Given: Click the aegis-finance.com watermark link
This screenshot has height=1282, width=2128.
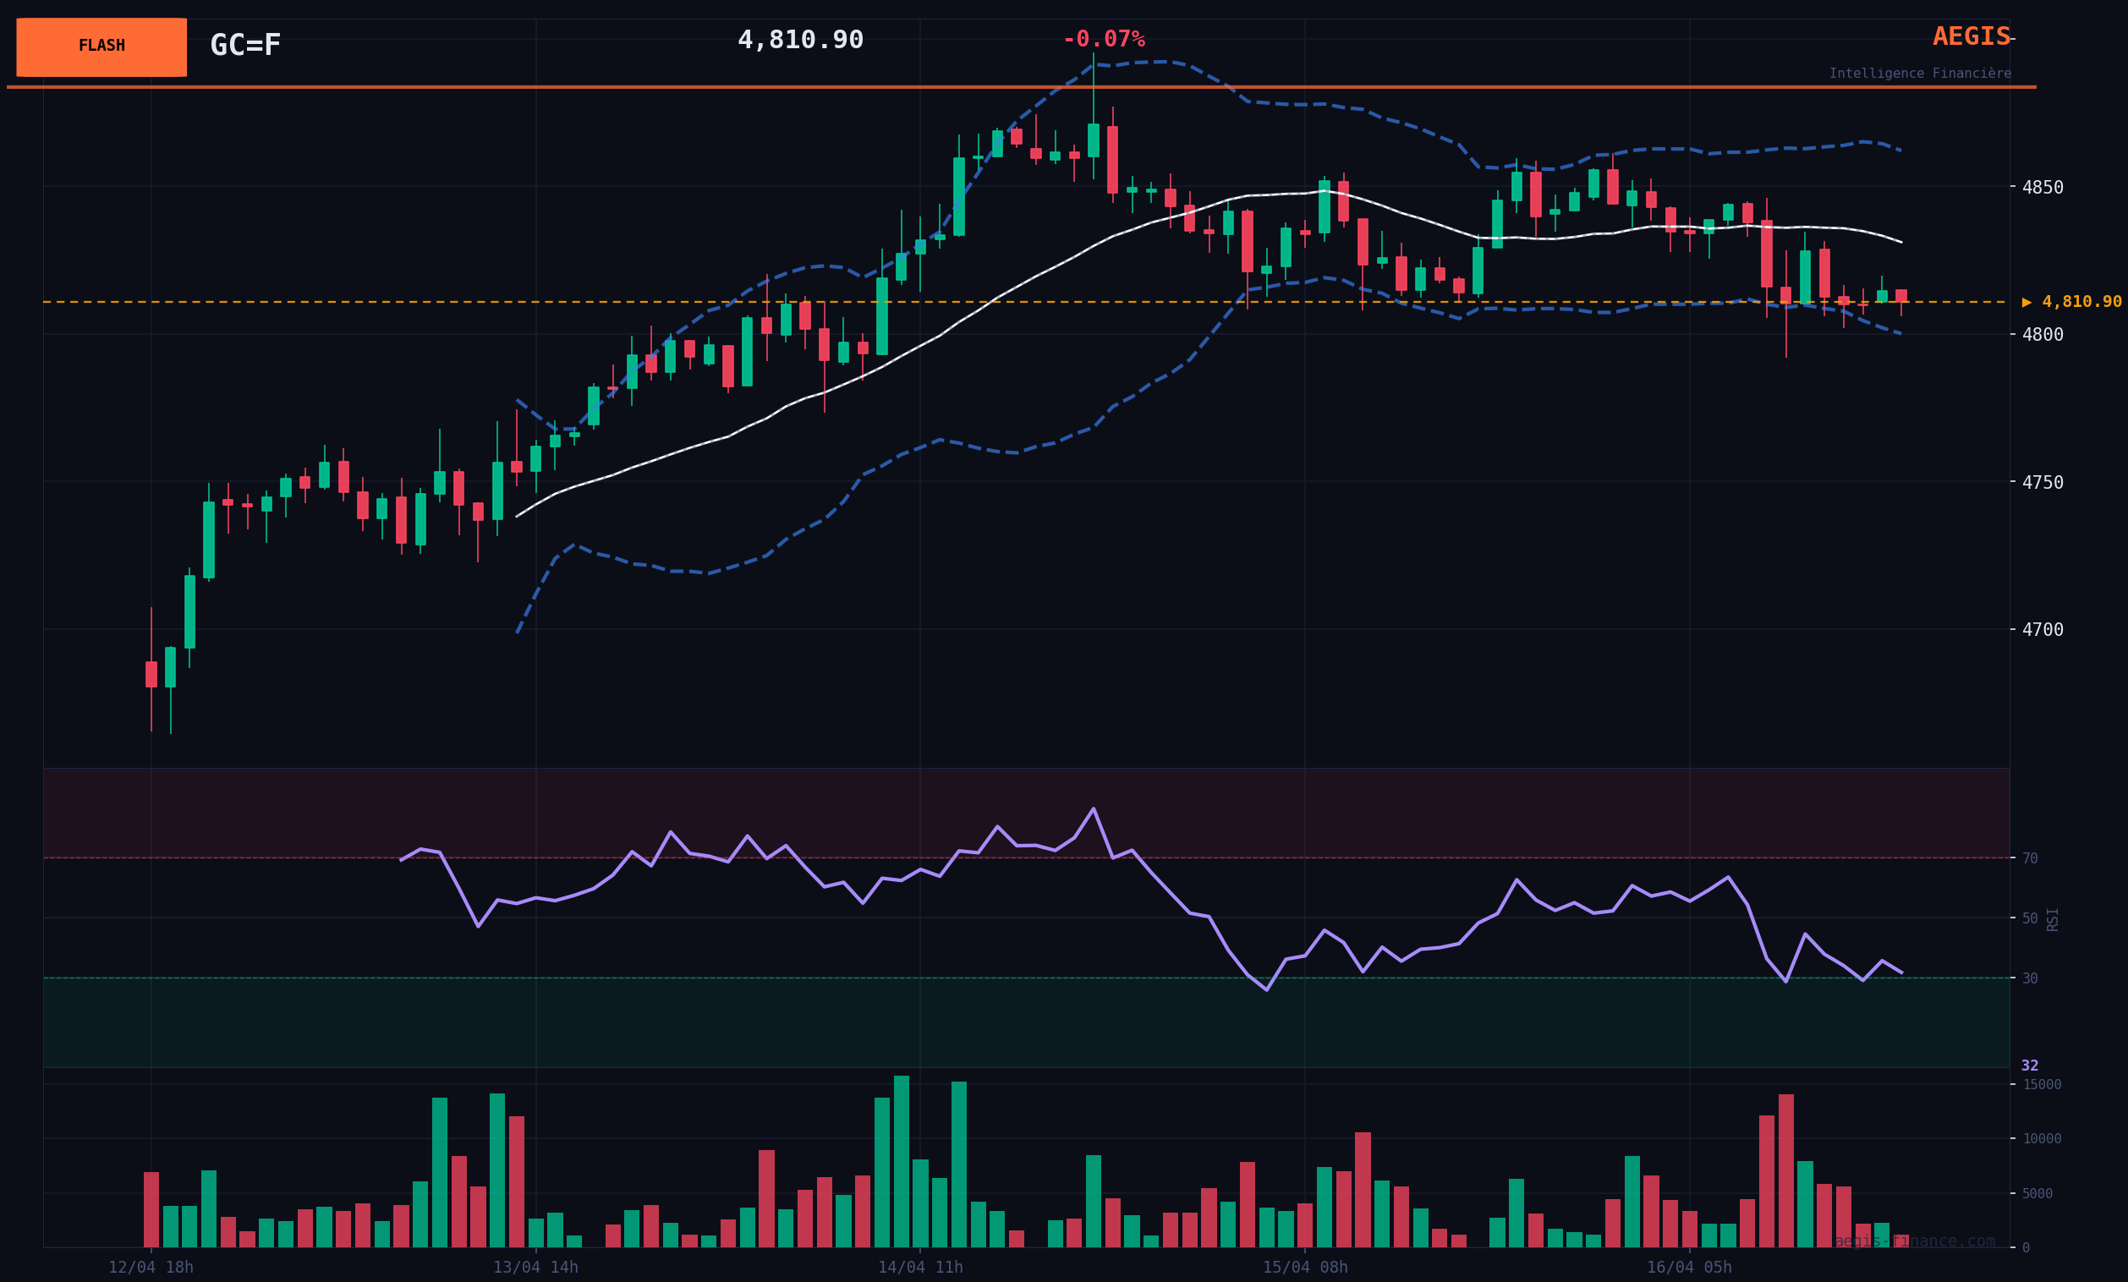Looking at the screenshot, I should tap(1914, 1241).
